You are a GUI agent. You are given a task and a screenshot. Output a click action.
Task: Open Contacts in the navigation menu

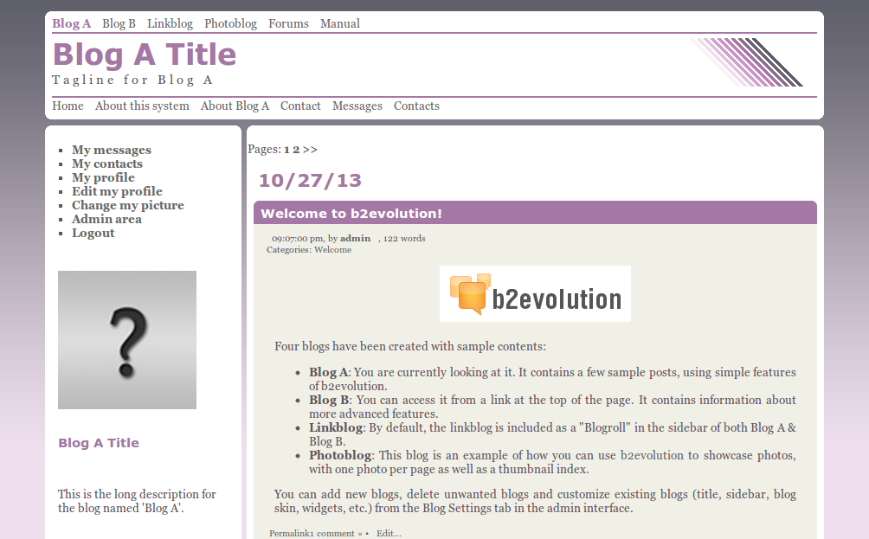[417, 106]
